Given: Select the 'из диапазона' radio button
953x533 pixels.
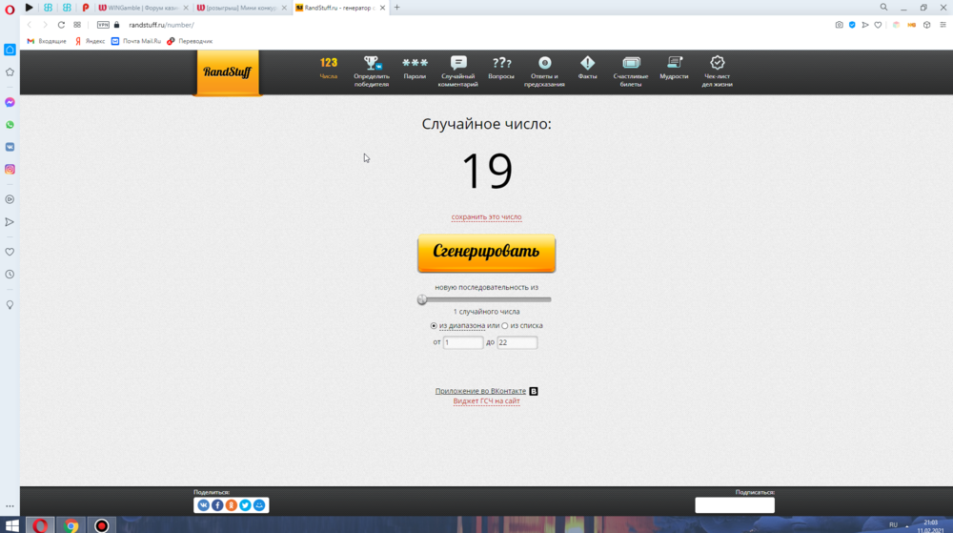Looking at the screenshot, I should click(434, 326).
